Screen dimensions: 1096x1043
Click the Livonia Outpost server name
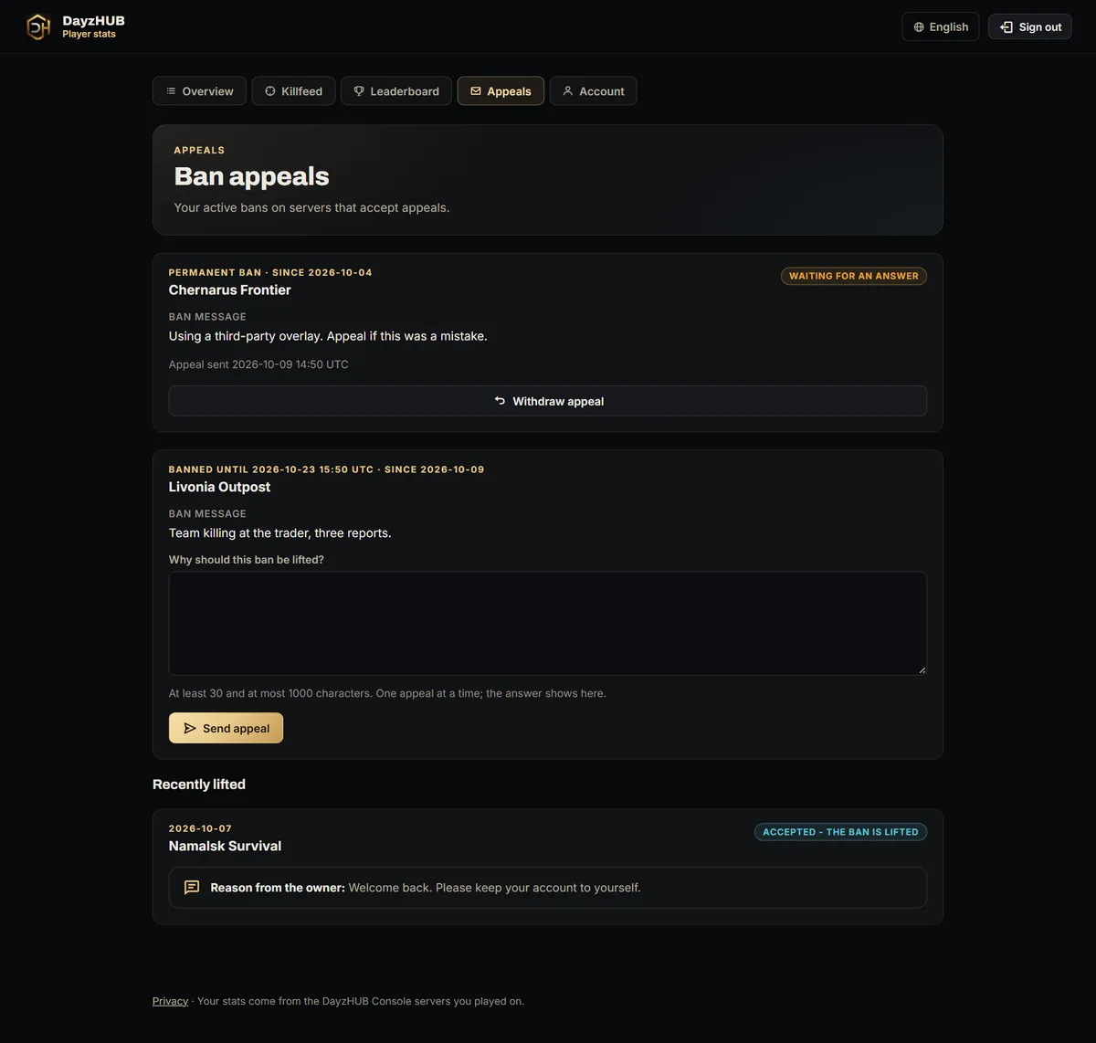click(219, 487)
